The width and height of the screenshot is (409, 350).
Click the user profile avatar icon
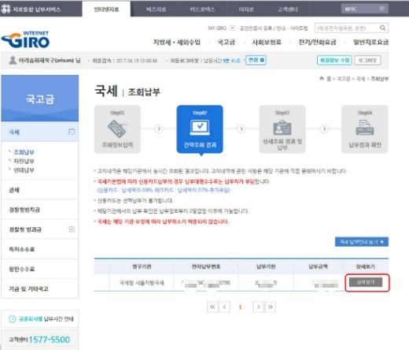click(12, 60)
